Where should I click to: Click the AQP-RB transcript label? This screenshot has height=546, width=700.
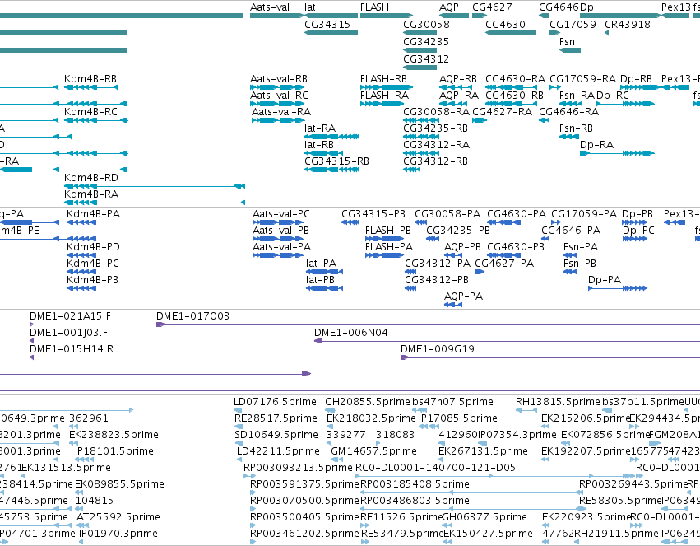pos(458,78)
